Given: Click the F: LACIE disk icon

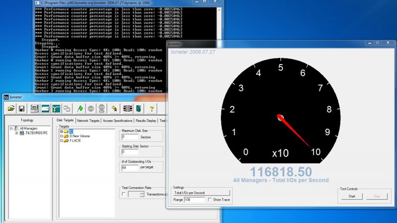Looking at the screenshot, I should pyautogui.click(x=66, y=141).
